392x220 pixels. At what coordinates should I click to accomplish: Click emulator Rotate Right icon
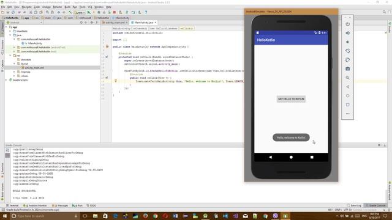347,60
